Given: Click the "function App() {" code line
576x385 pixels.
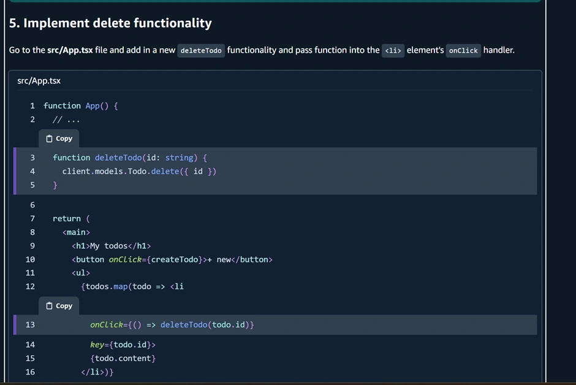Looking at the screenshot, I should coord(81,105).
